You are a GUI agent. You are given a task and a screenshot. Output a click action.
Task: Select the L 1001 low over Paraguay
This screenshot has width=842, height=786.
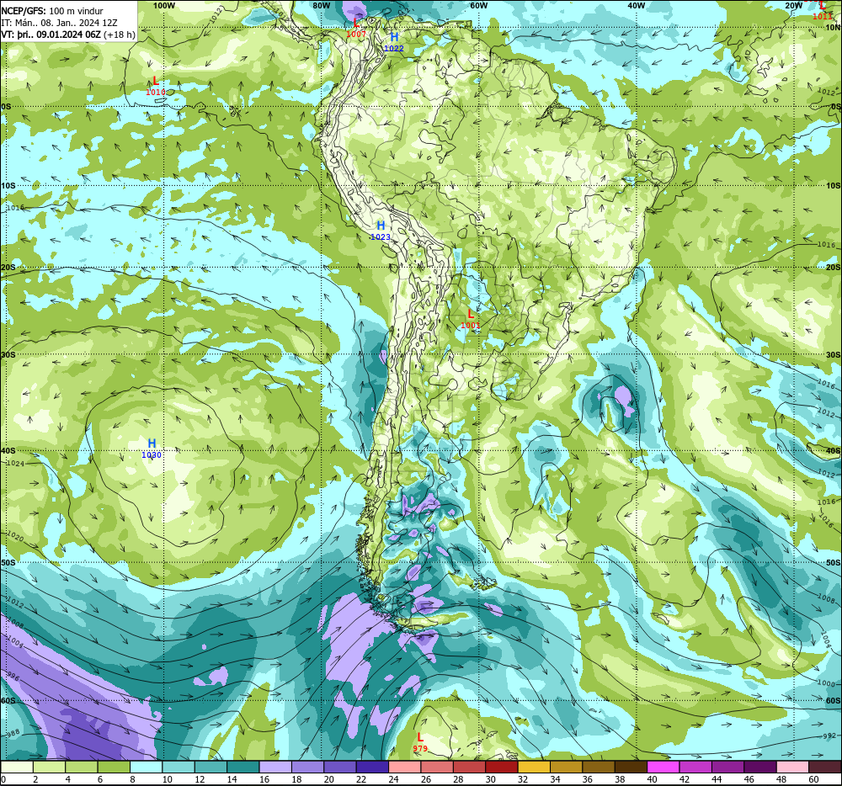[471, 319]
